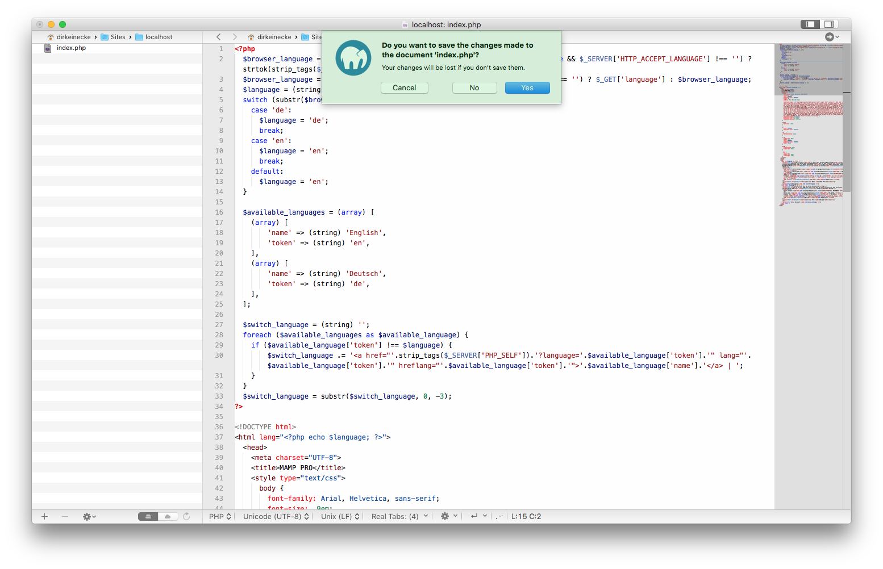
Task: Click the forward navigation arrow in the editor pane
Action: 235,36
